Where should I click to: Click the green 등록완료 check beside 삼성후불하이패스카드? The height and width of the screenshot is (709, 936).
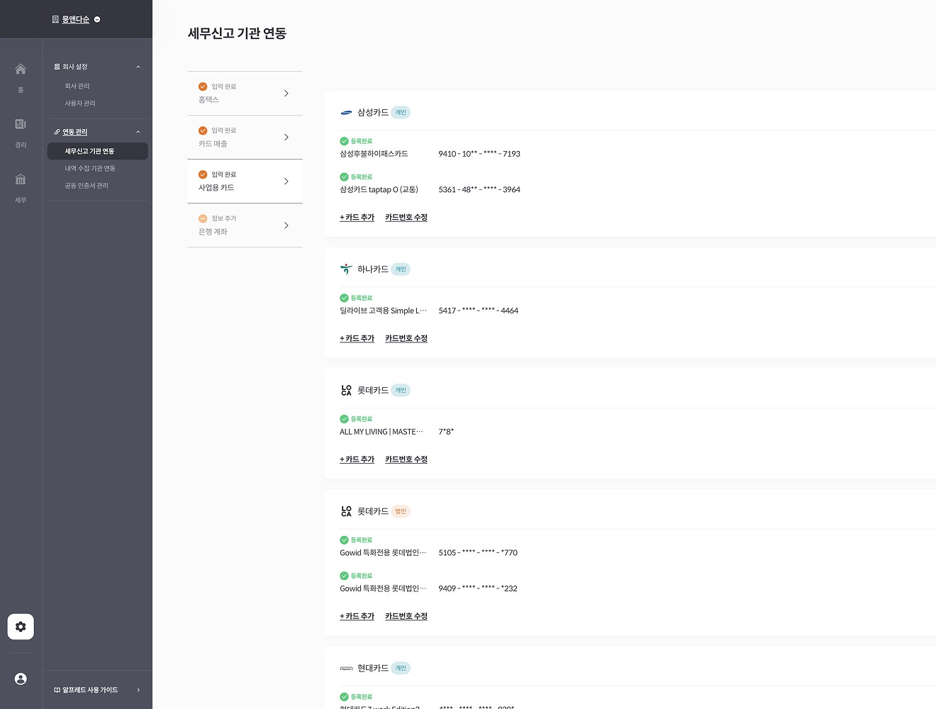344,140
